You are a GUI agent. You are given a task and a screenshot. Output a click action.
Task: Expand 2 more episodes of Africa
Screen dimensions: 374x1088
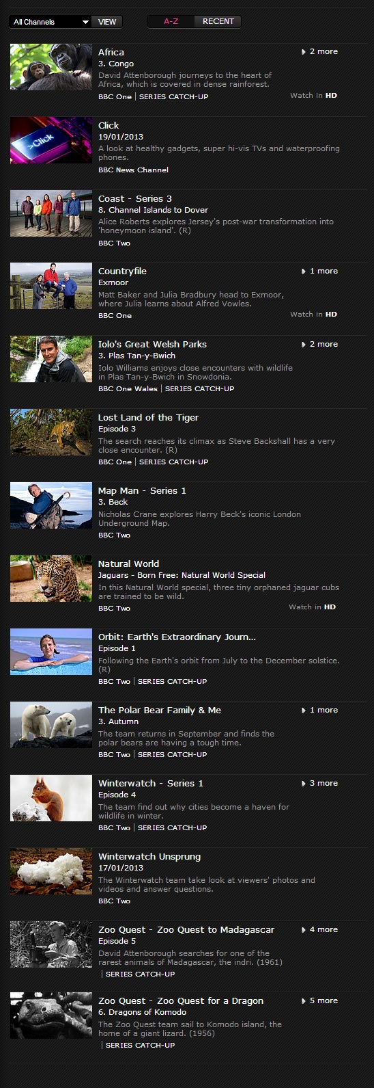[x=319, y=51]
